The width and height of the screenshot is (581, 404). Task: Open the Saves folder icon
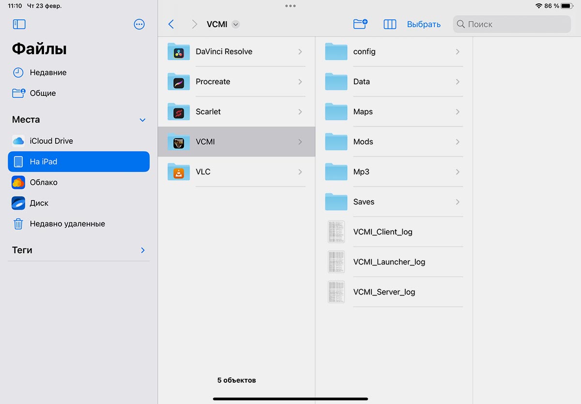(x=336, y=202)
